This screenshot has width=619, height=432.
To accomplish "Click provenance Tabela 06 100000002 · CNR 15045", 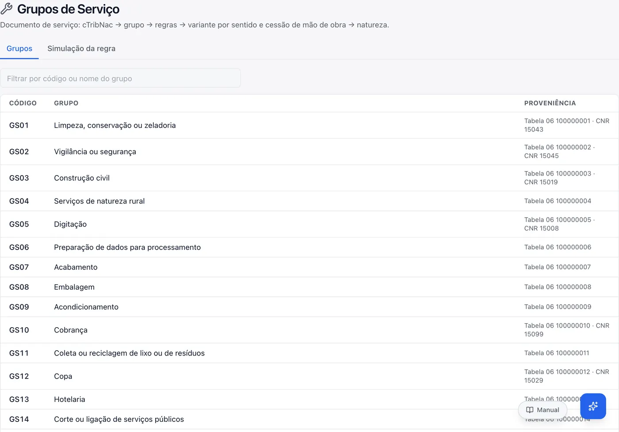I will pos(560,152).
